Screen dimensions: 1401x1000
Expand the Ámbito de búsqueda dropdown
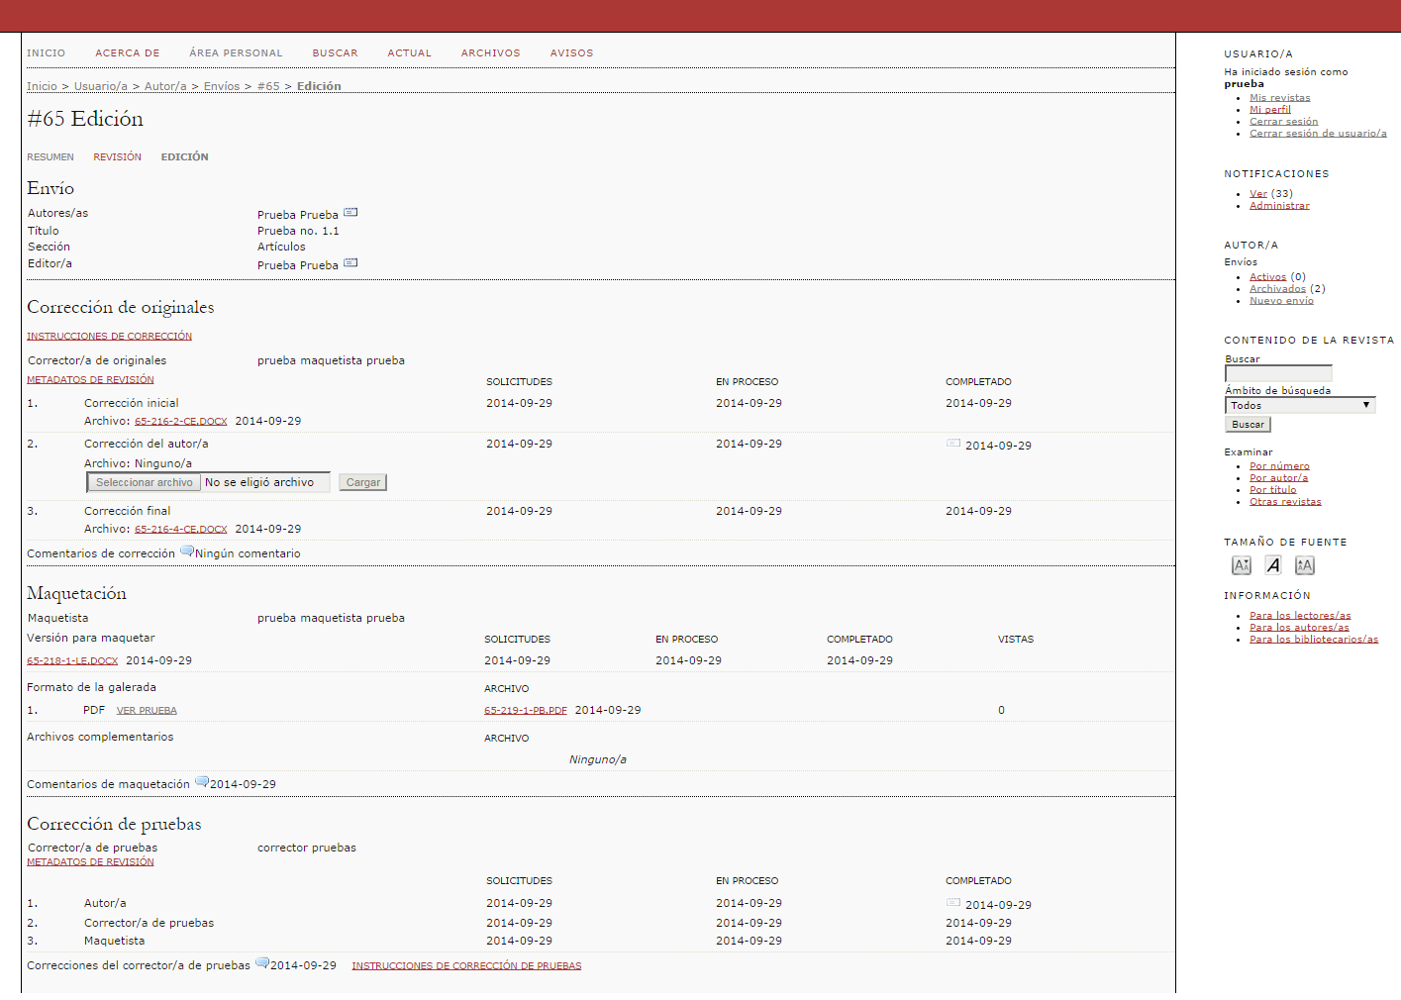1300,405
